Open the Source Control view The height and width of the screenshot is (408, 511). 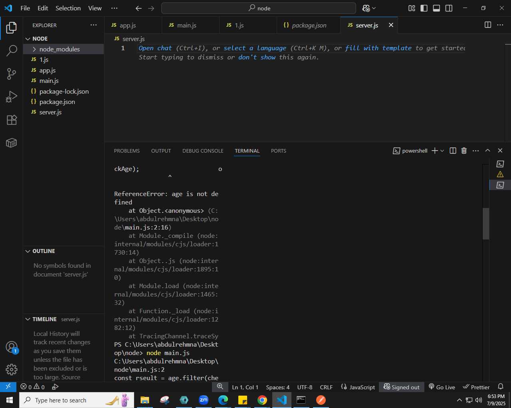pos(12,73)
